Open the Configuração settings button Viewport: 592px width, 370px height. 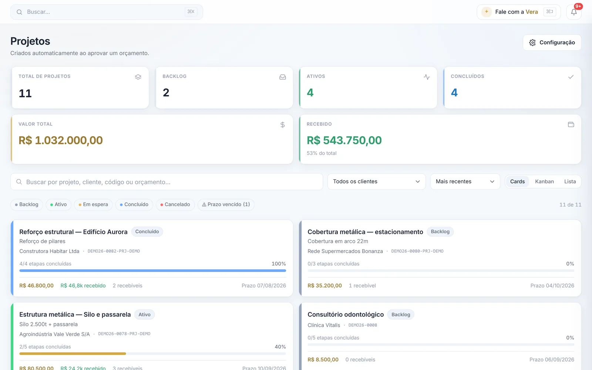552,43
